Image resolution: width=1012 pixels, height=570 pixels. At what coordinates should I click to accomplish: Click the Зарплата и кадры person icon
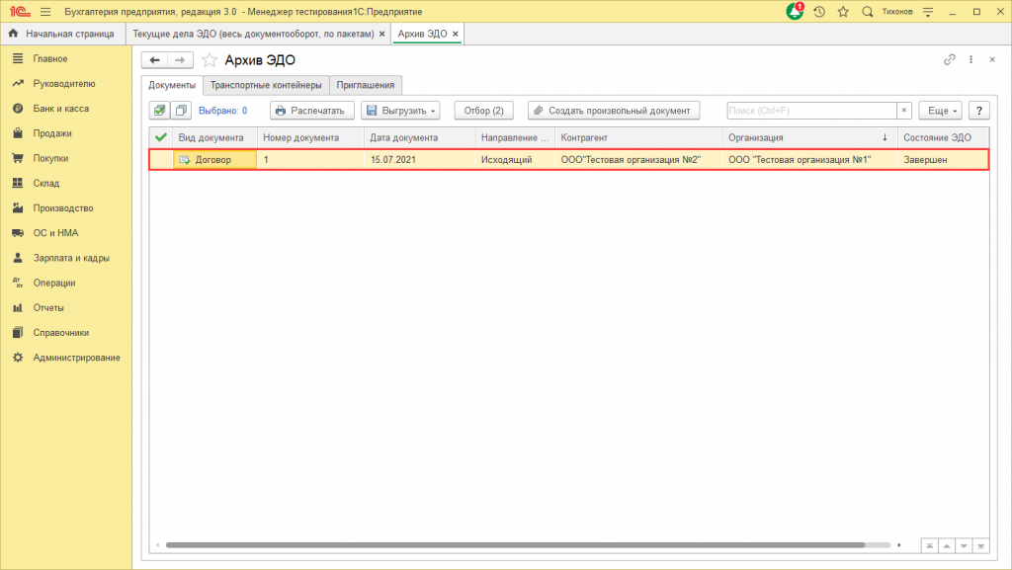pos(18,258)
